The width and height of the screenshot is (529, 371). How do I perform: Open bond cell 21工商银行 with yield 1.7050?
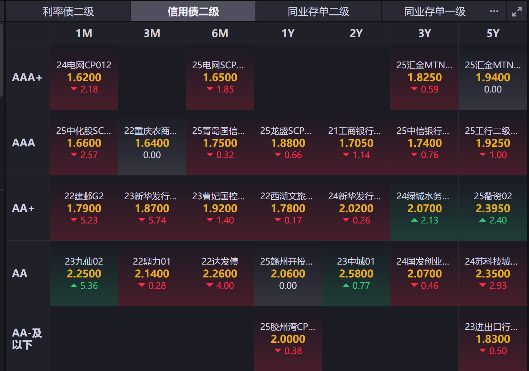pyautogui.click(x=356, y=143)
